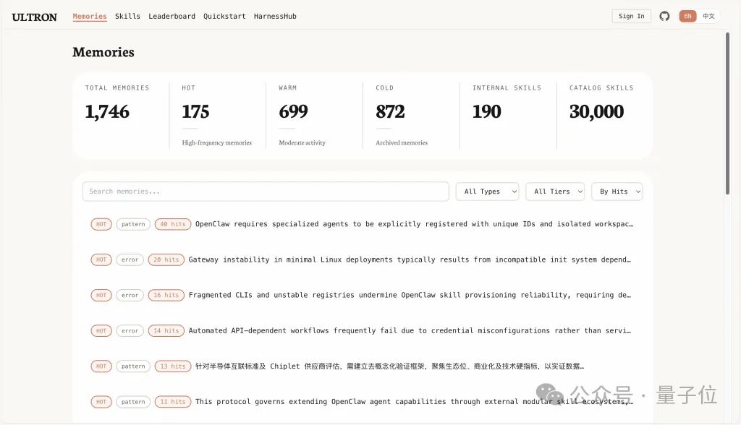The image size is (741, 425).
Task: Click HOT tag on credential misconfigurations row
Action: (x=101, y=330)
